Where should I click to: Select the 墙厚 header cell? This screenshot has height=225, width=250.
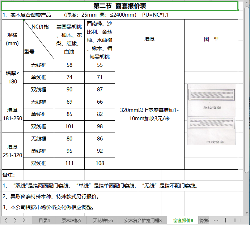tap(149, 39)
